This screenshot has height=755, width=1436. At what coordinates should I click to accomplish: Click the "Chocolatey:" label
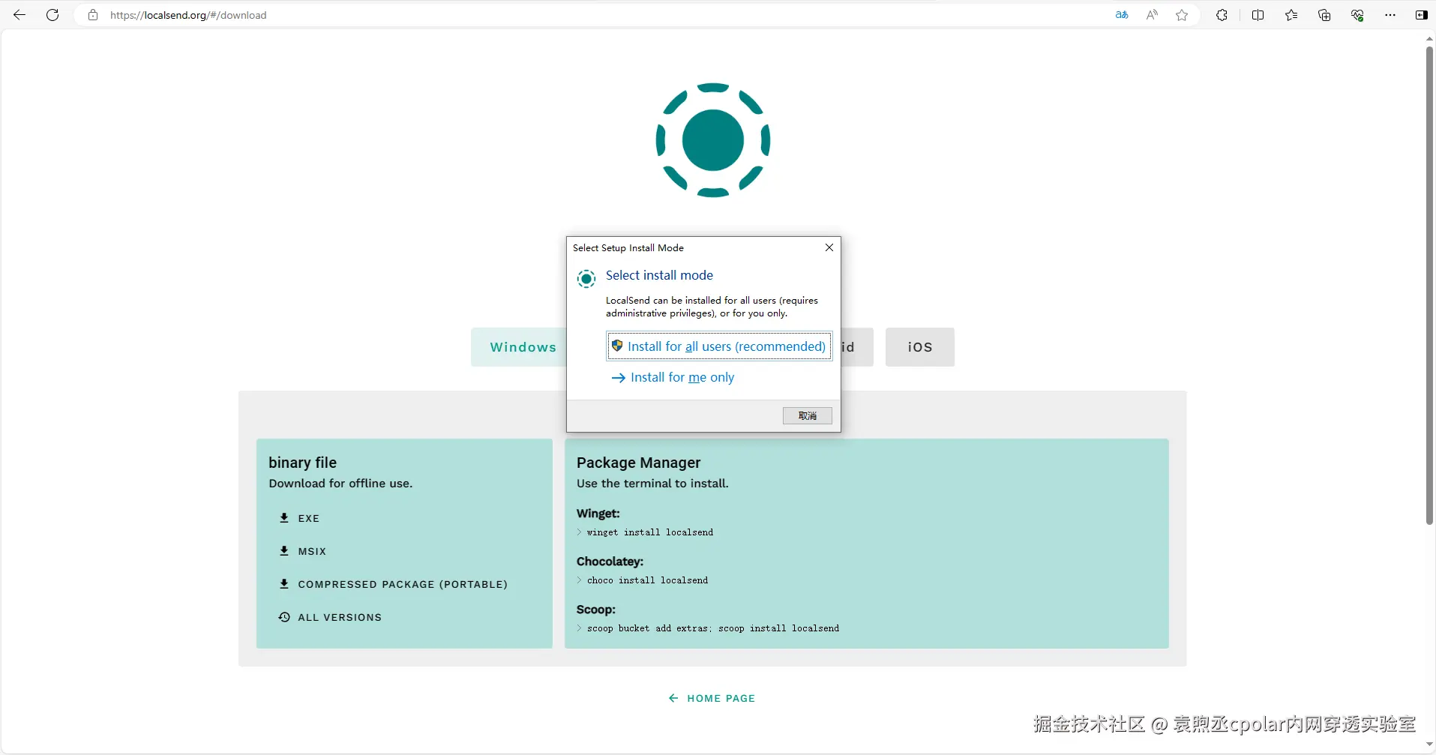610,562
